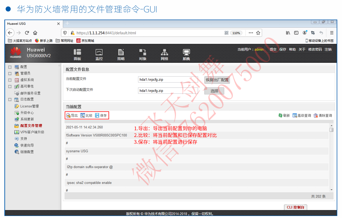This screenshot has height=218, width=342.
Task: Select 系统更新 in the sidebar
Action: click(x=24, y=119)
